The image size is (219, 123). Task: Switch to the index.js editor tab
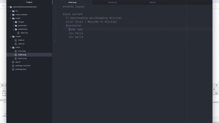tap(153, 2)
